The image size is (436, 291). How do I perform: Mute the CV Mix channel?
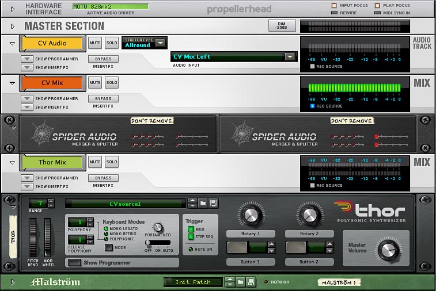click(95, 82)
